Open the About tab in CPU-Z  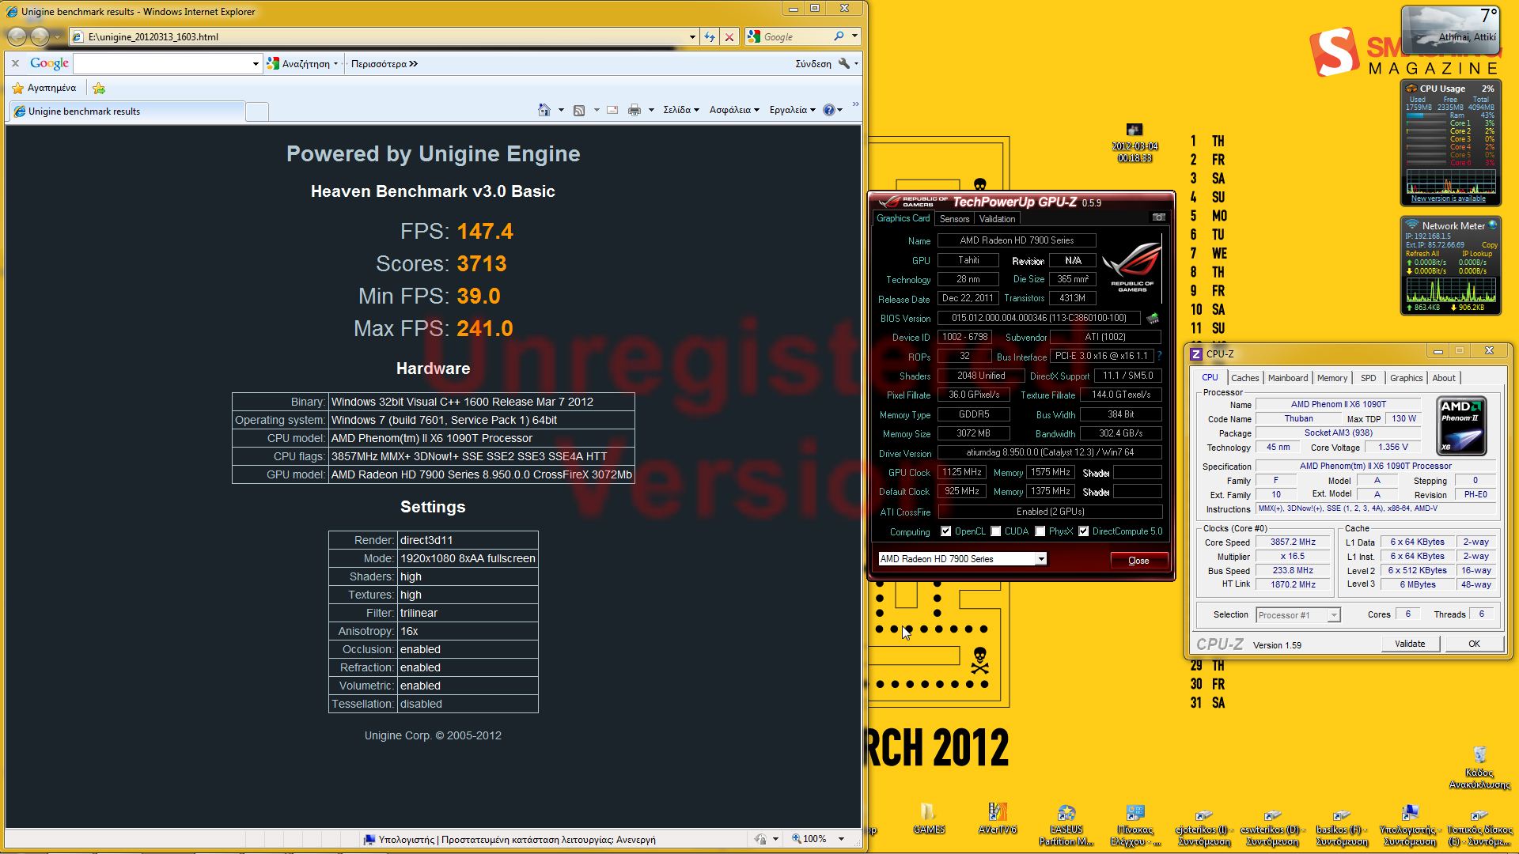1444,378
